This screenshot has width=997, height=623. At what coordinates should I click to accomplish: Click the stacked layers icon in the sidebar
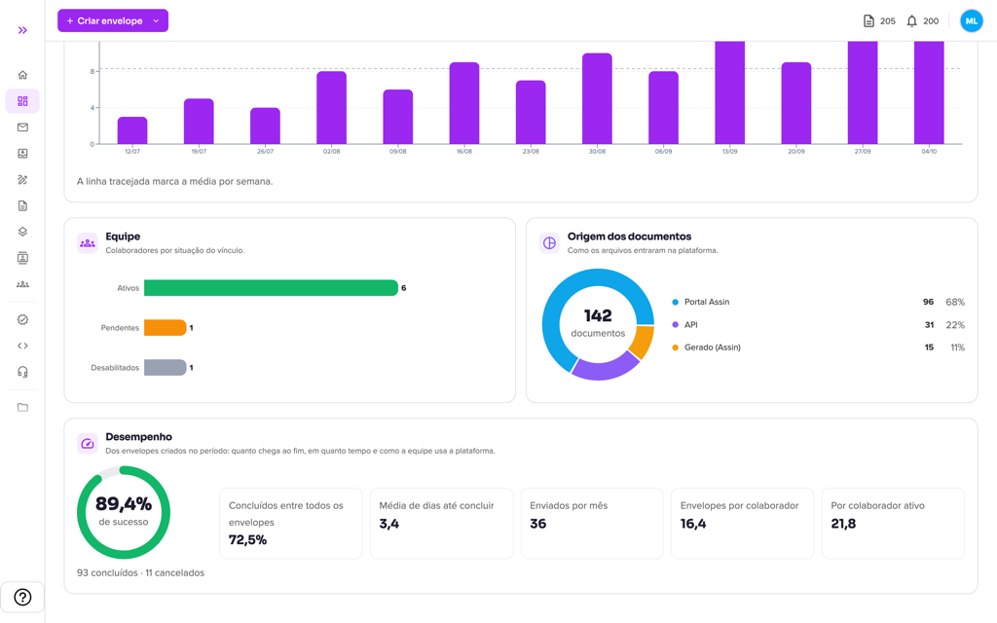coord(22,232)
